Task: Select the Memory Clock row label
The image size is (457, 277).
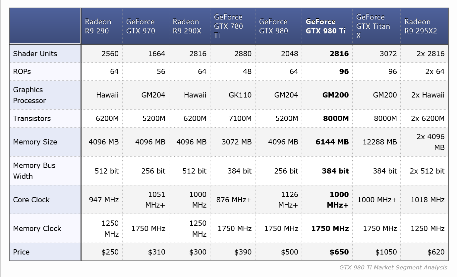Action: tap(37, 228)
